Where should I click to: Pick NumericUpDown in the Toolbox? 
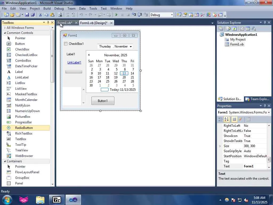pos(26,111)
